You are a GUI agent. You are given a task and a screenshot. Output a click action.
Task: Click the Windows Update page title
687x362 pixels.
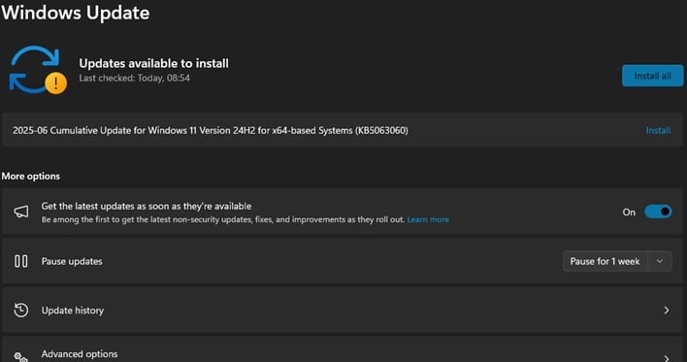pyautogui.click(x=76, y=13)
